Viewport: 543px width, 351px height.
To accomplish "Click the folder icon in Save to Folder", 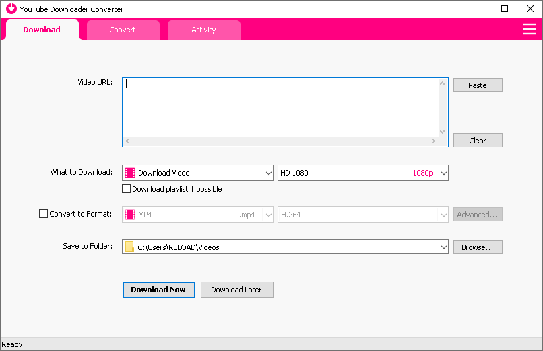I will [x=129, y=247].
